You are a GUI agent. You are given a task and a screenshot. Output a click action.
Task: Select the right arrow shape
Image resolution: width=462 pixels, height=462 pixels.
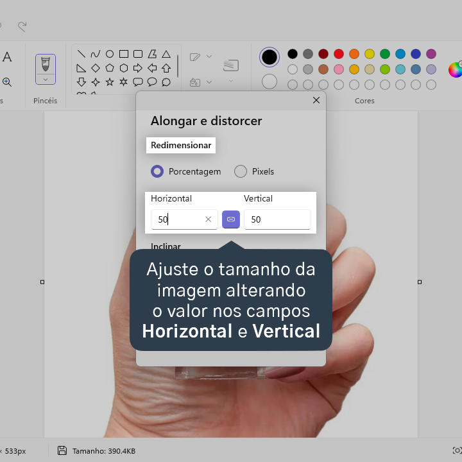(x=138, y=69)
